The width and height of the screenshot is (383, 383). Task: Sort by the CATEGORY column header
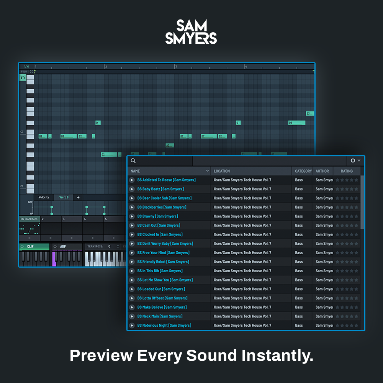click(x=302, y=171)
